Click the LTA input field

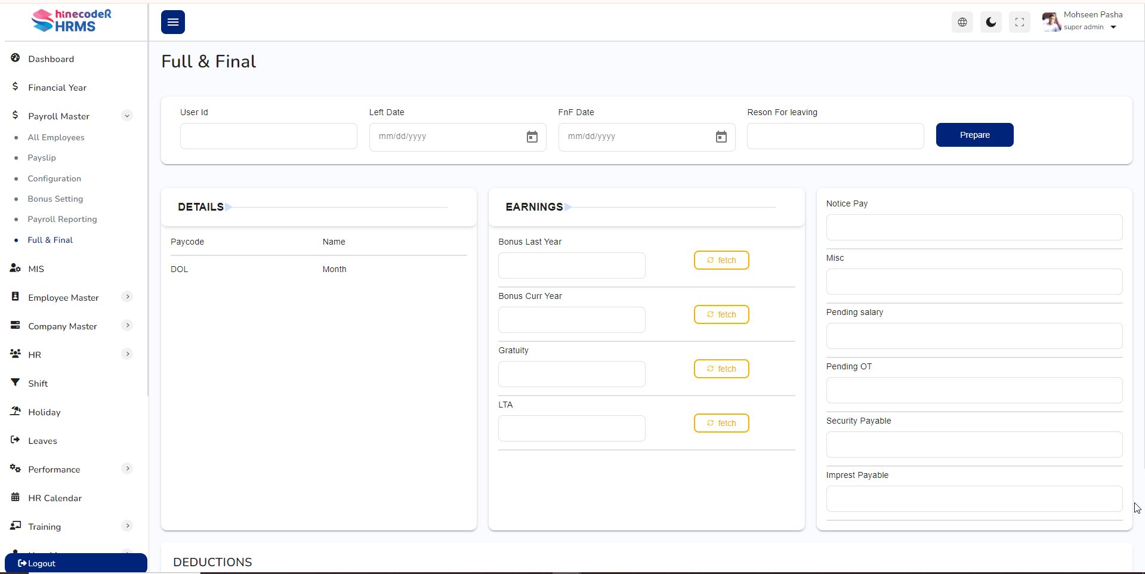pos(572,428)
